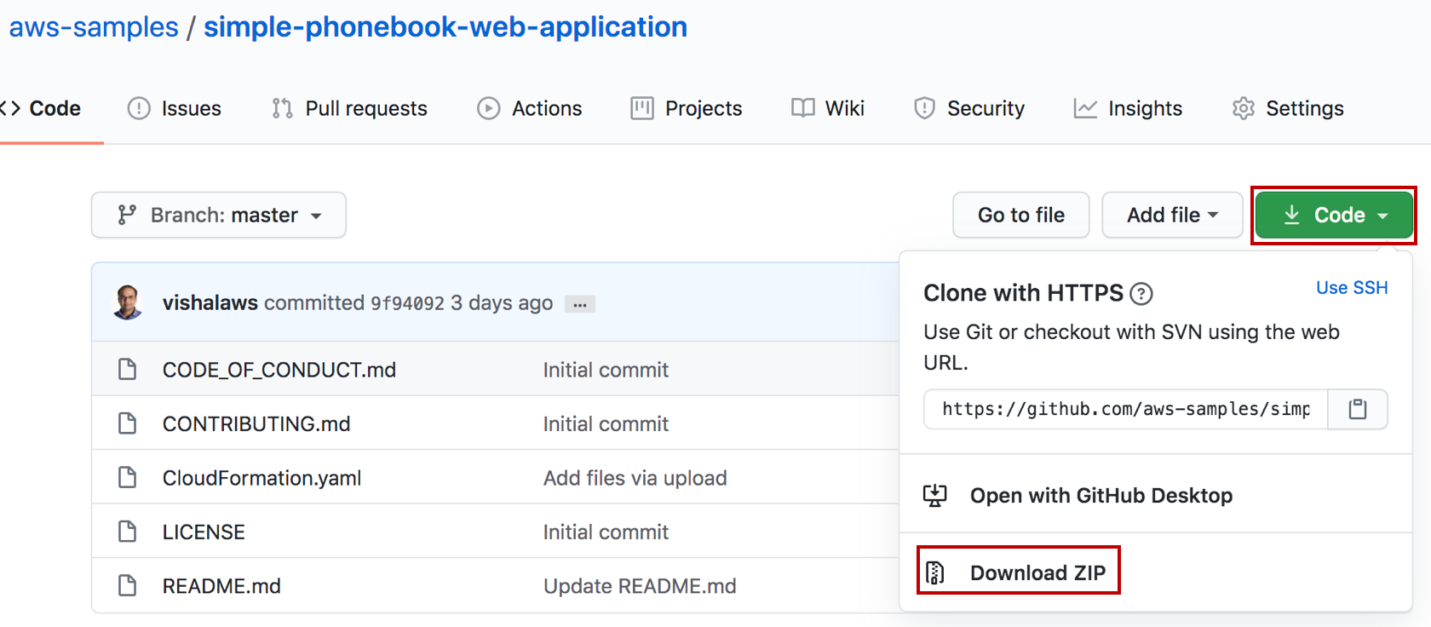This screenshot has height=627, width=1431.
Task: Open Initial commit for CODE_OF_CONDUCT.md
Action: [x=606, y=370]
